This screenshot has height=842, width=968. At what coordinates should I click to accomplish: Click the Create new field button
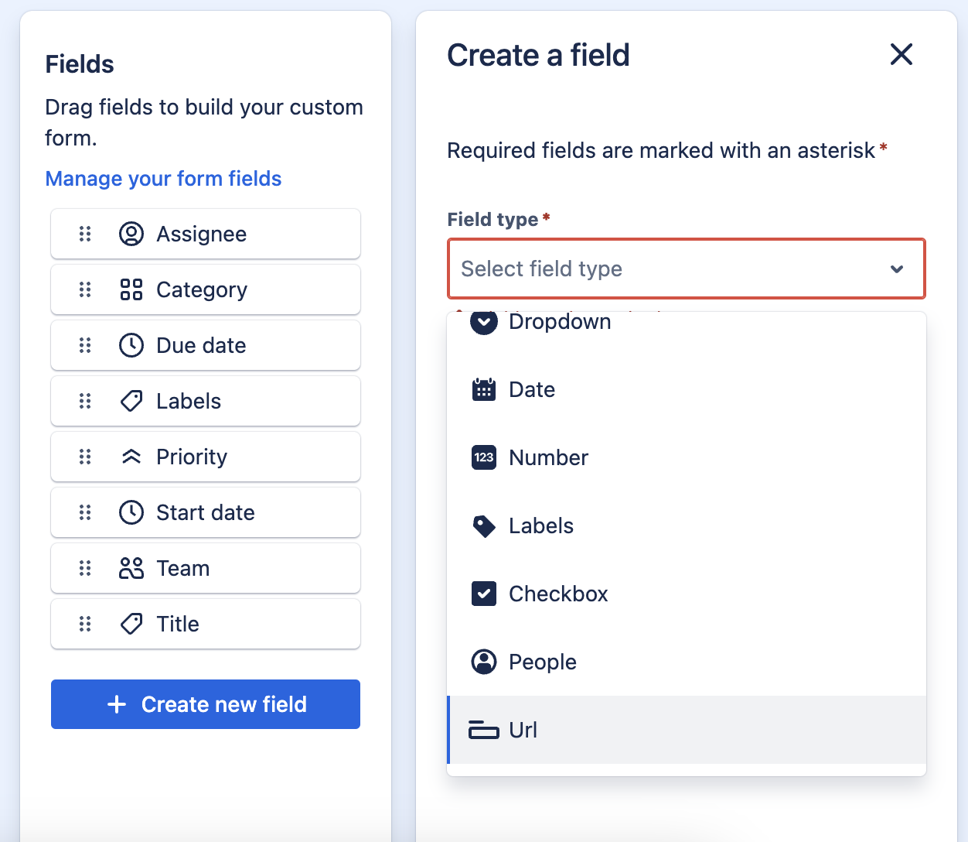[206, 704]
